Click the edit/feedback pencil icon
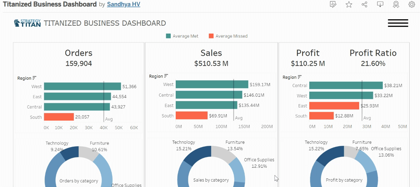420x187 pixels. point(333,4)
